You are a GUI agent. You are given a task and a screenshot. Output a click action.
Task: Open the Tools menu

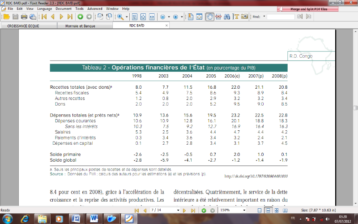79,9
